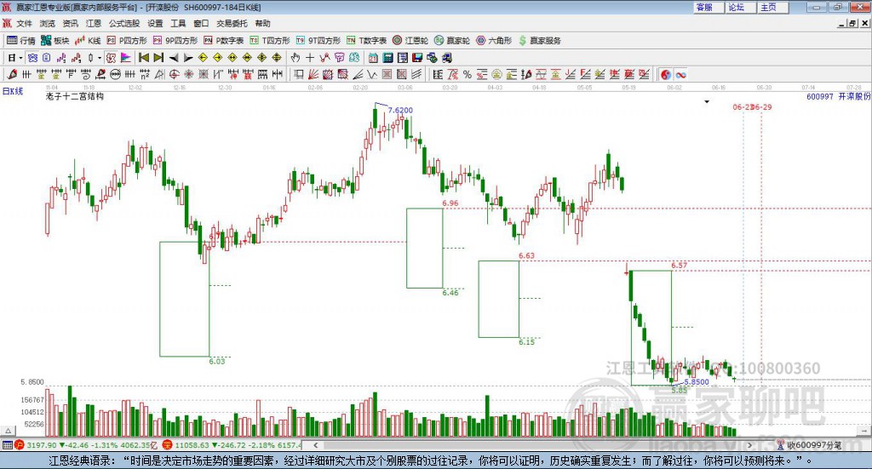Click the 主页 homepage button
The height and width of the screenshot is (469, 872).
772,7
